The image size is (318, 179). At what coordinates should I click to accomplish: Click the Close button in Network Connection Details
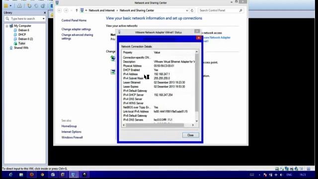[x=190, y=135]
